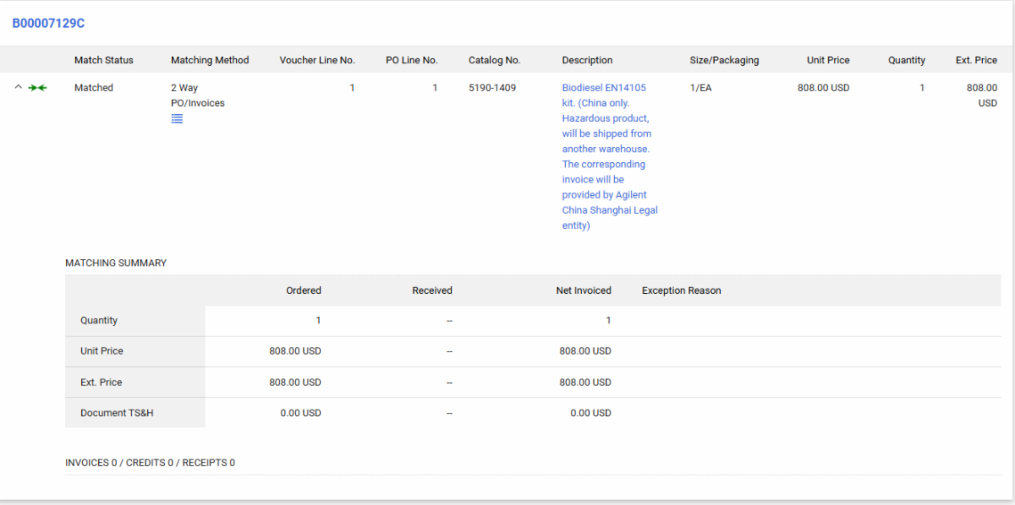Open the Biodiesel EN14105 kit description link
The height and width of the screenshot is (505, 1015).
(x=606, y=87)
